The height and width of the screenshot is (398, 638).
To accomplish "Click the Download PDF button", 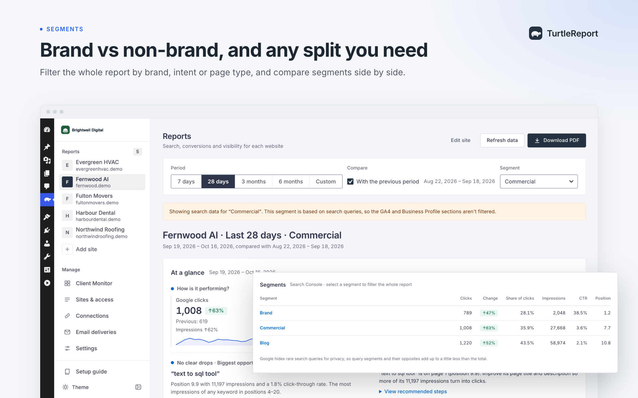I will pos(557,140).
